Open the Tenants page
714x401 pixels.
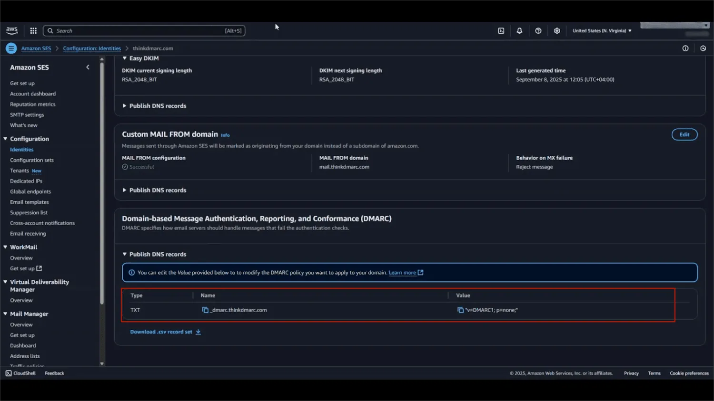click(20, 171)
